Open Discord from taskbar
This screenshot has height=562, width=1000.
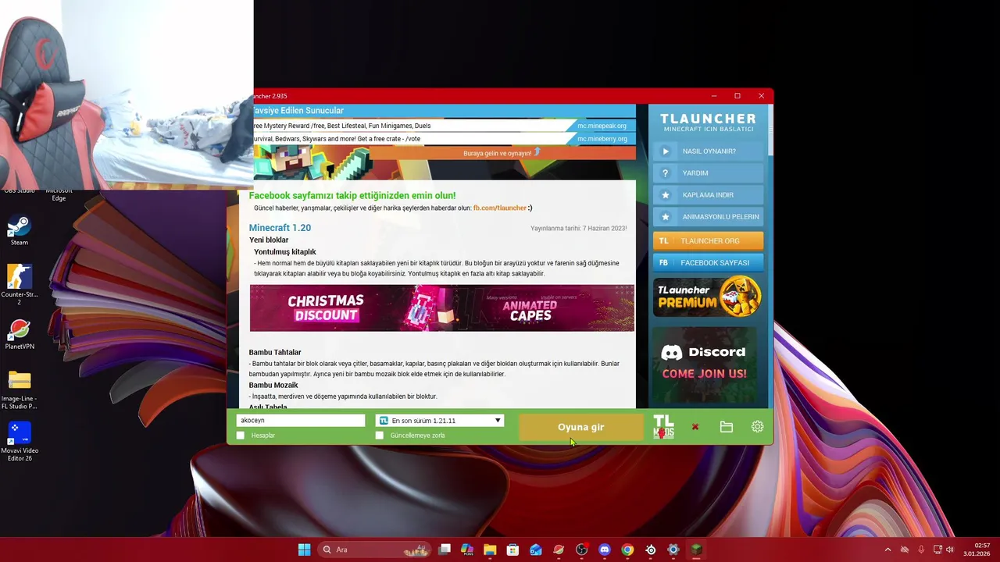pos(604,550)
